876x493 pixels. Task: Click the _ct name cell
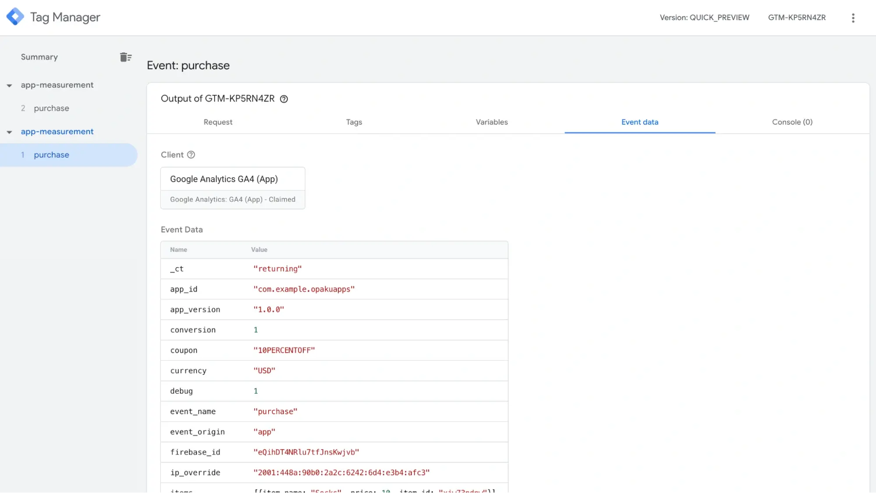tap(177, 269)
